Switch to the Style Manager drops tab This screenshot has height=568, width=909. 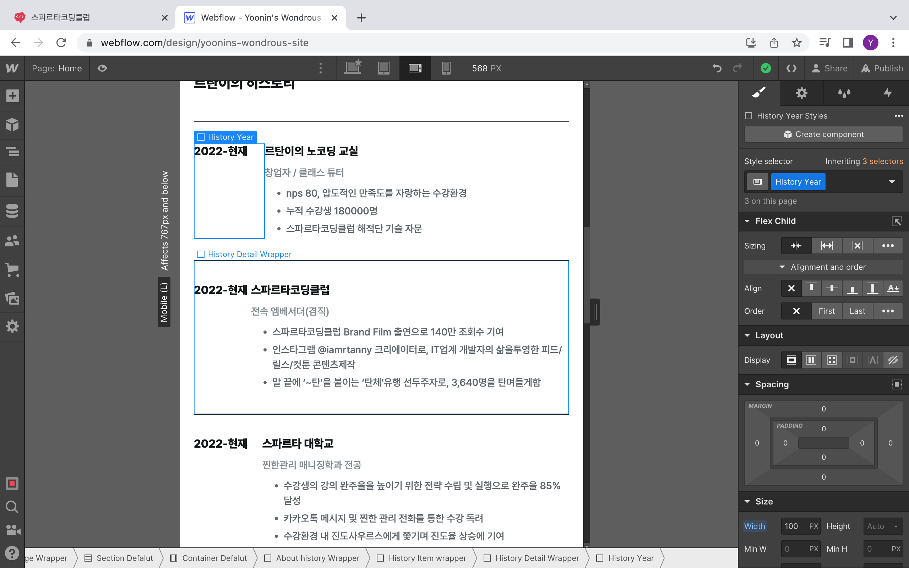pyautogui.click(x=844, y=93)
